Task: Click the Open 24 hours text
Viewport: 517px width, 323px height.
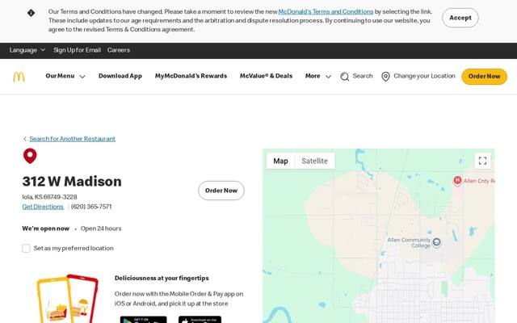Action: (101, 229)
